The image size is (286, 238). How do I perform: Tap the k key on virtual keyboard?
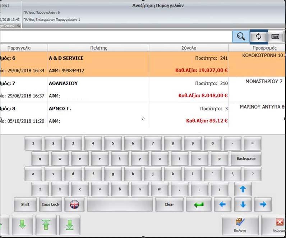(x=173, y=174)
